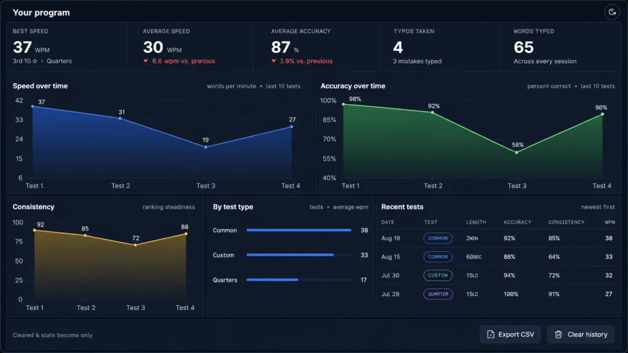Click the star icon beside 3rd 10
This screenshot has width=628, height=353.
pos(35,61)
